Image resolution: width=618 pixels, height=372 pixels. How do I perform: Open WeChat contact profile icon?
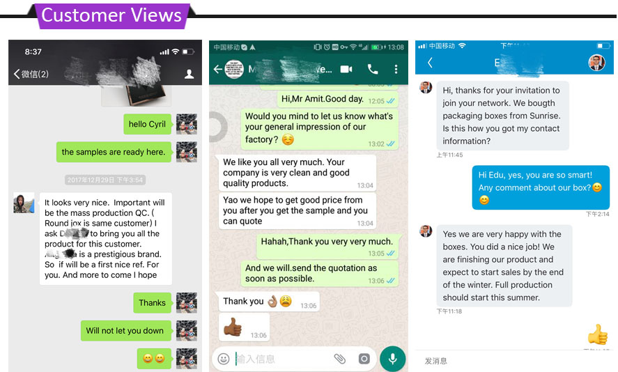click(190, 74)
